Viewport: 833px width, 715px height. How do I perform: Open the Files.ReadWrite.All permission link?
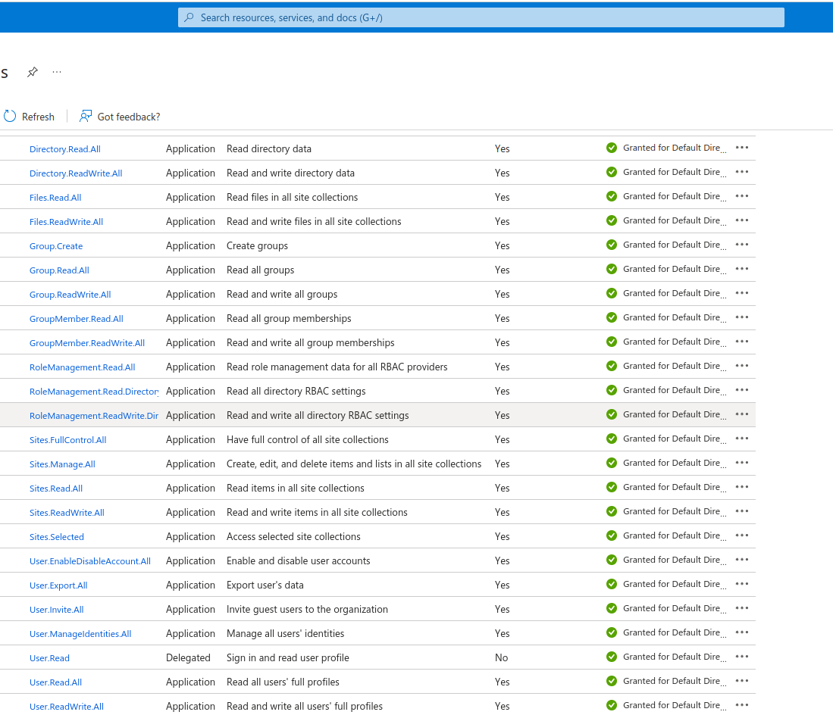pos(67,222)
